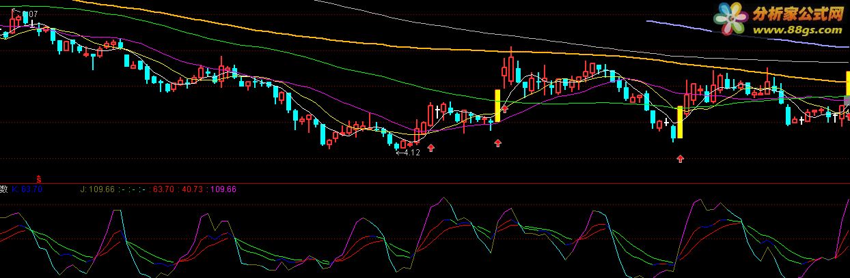Click the red up-arrow below the second yellow bar

[681, 159]
